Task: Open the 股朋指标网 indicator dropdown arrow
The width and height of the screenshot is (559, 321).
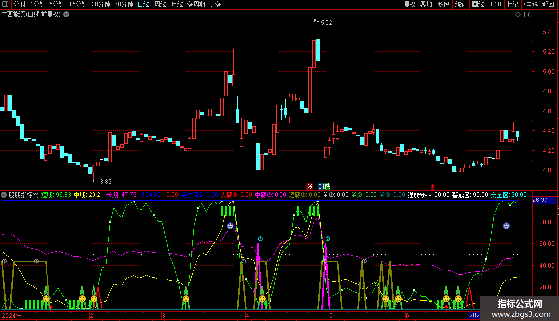Action: coord(4,195)
